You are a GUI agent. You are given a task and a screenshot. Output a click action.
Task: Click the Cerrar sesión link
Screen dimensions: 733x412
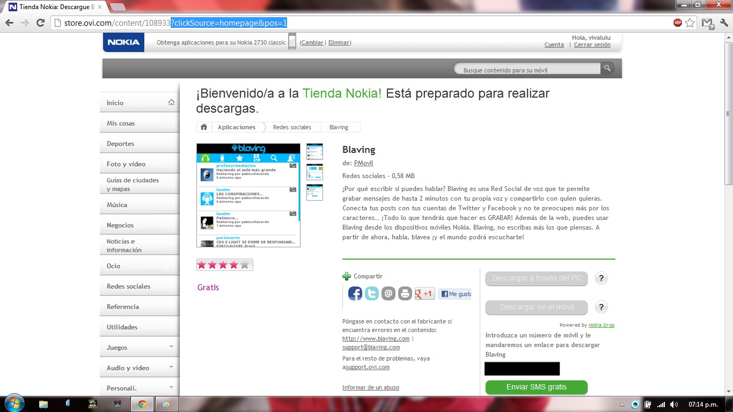[592, 45]
